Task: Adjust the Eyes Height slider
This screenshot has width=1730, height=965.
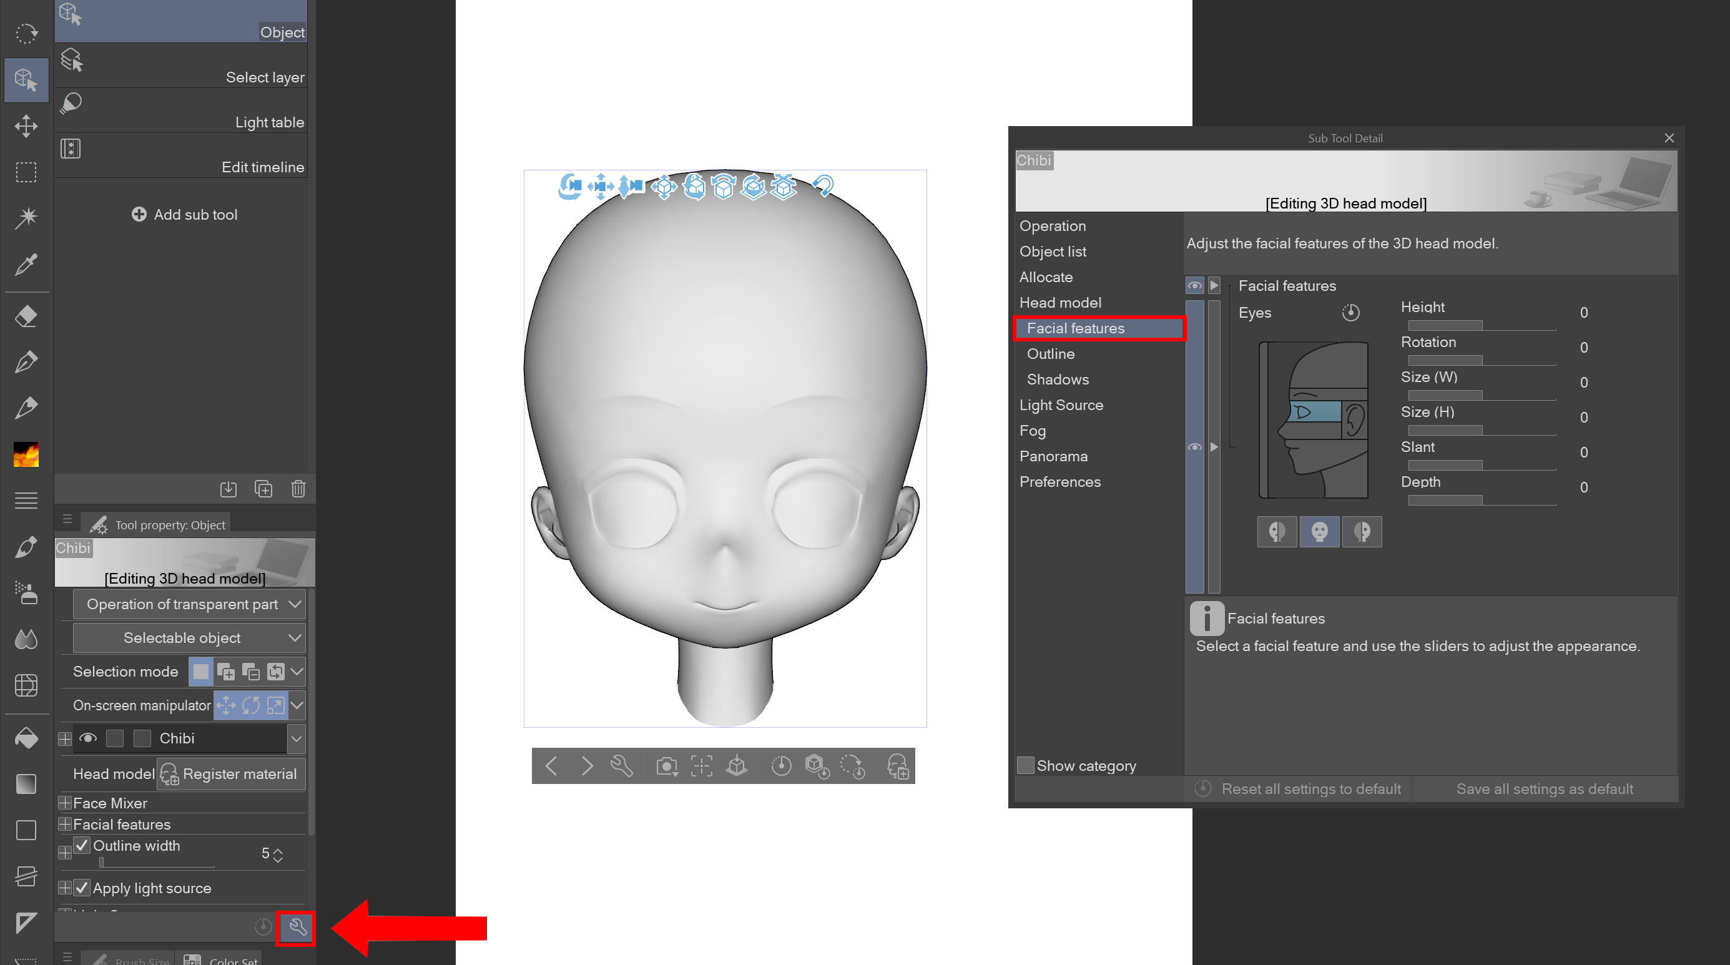Action: point(1481,326)
